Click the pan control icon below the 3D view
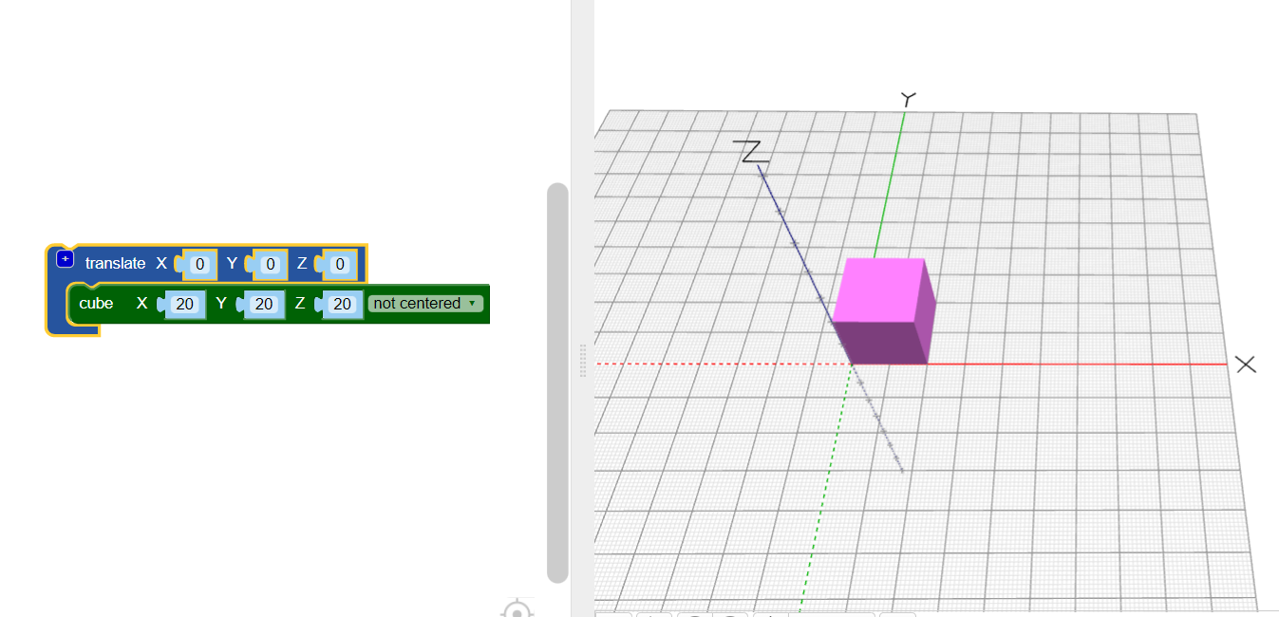This screenshot has width=1279, height=617. coord(770,613)
